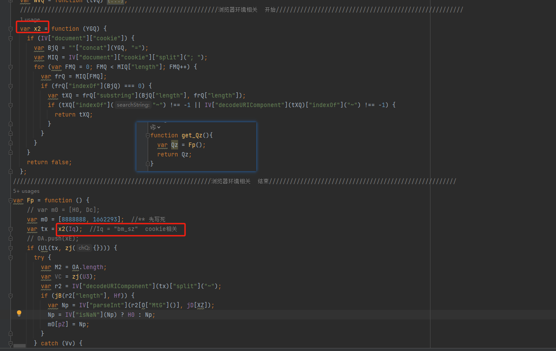The width and height of the screenshot is (556, 351).
Task: Collapse the 'var x2 = function (YGQ)' block
Action: click(10, 29)
